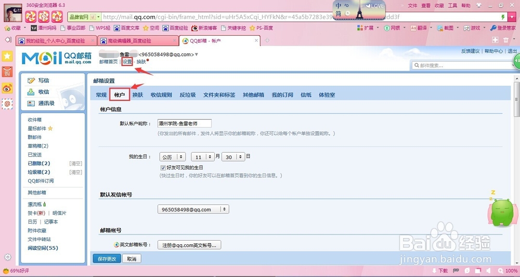
Task: Click the sidebar mail @ icon
Action: [7, 104]
